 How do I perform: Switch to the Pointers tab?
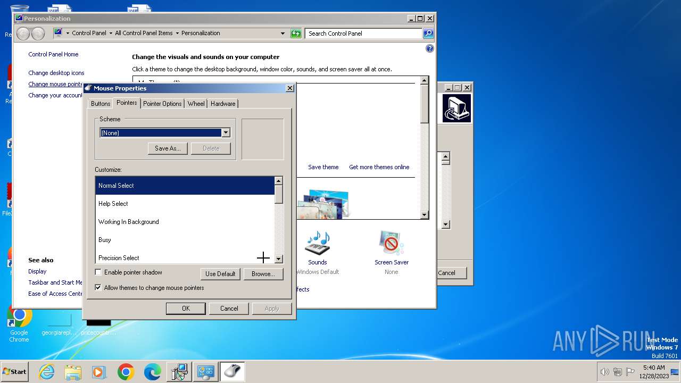127,103
